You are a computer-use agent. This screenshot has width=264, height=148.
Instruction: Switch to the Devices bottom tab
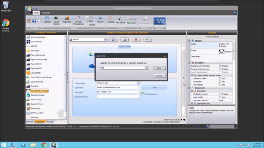(x=49, y=122)
